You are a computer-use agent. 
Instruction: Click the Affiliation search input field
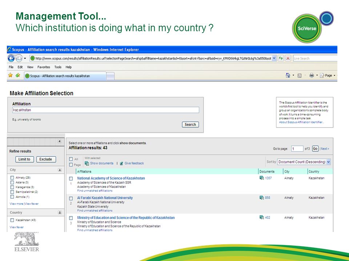click(x=106, y=110)
